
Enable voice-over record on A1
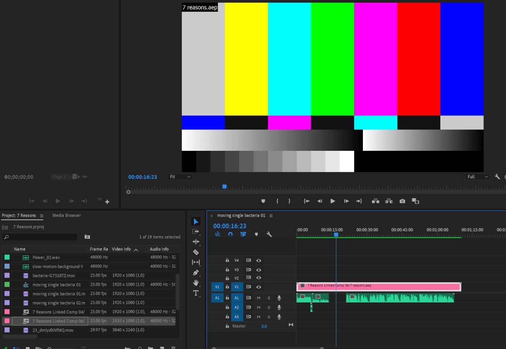click(279, 298)
